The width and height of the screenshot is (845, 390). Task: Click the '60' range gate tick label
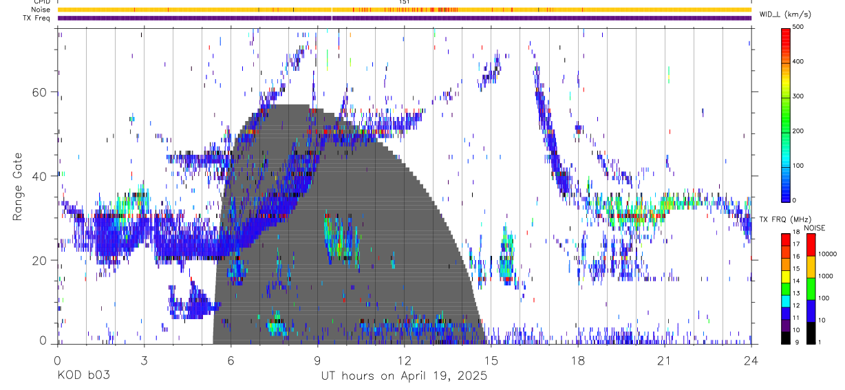pyautogui.click(x=39, y=91)
